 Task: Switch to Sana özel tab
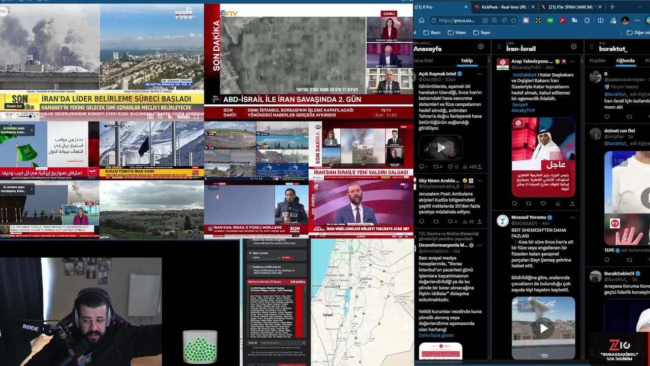(x=423, y=60)
